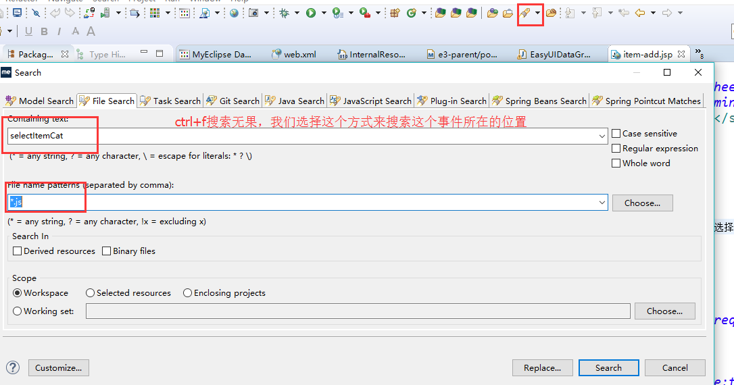Click the help question mark icon
Screen dimensions: 734x385
coord(13,367)
